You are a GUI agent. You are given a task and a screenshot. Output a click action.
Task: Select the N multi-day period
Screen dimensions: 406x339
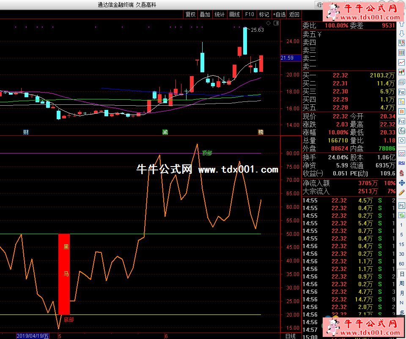coord(401,303)
